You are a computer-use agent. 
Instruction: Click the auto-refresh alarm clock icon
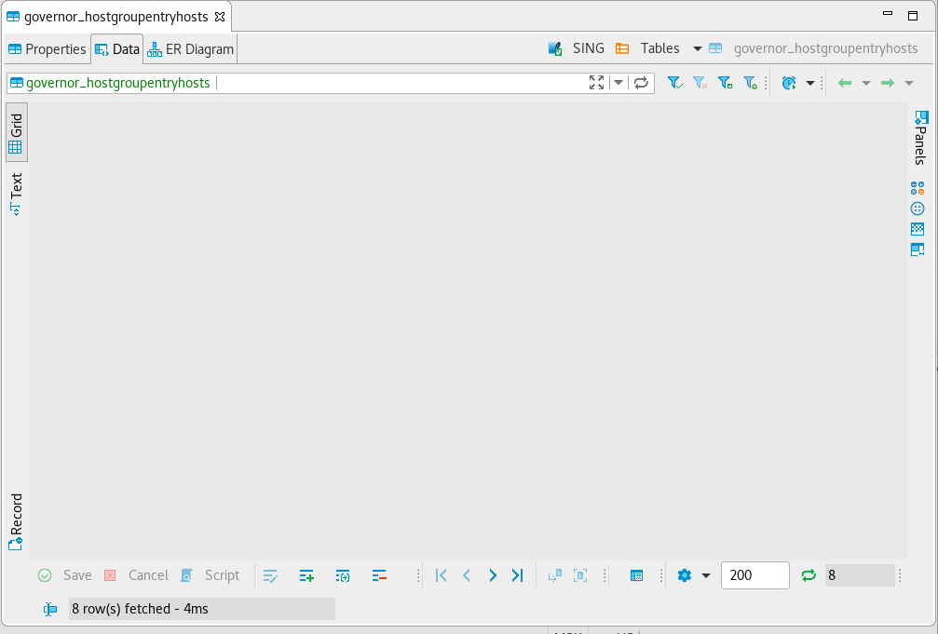coord(789,83)
